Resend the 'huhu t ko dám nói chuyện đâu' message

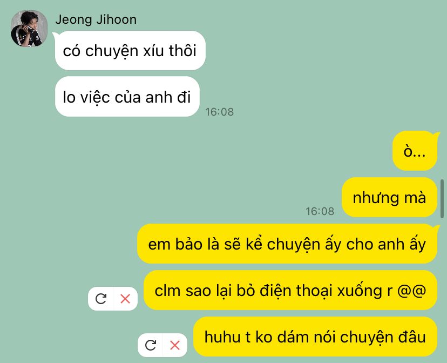pos(150,345)
